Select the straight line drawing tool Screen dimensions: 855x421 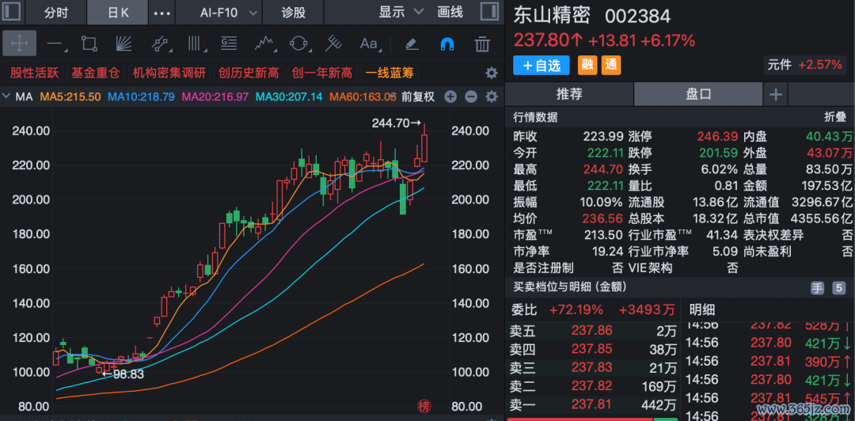pos(54,44)
